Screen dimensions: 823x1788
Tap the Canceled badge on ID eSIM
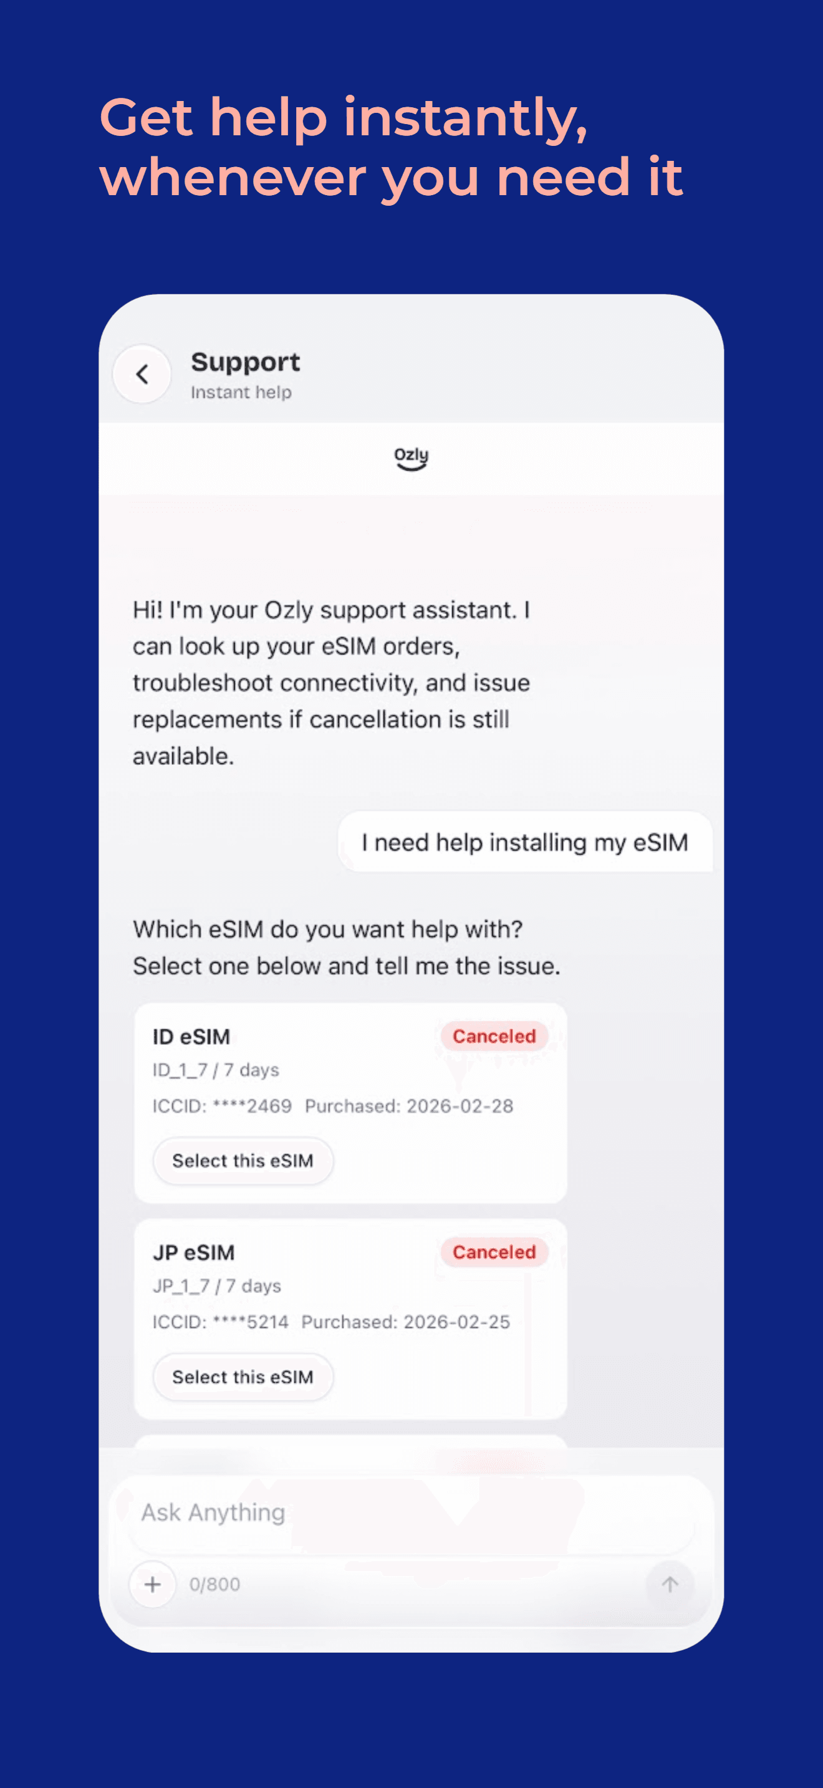(x=493, y=1036)
